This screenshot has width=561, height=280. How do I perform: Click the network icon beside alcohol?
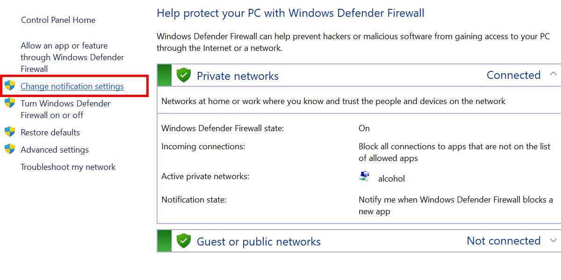364,178
